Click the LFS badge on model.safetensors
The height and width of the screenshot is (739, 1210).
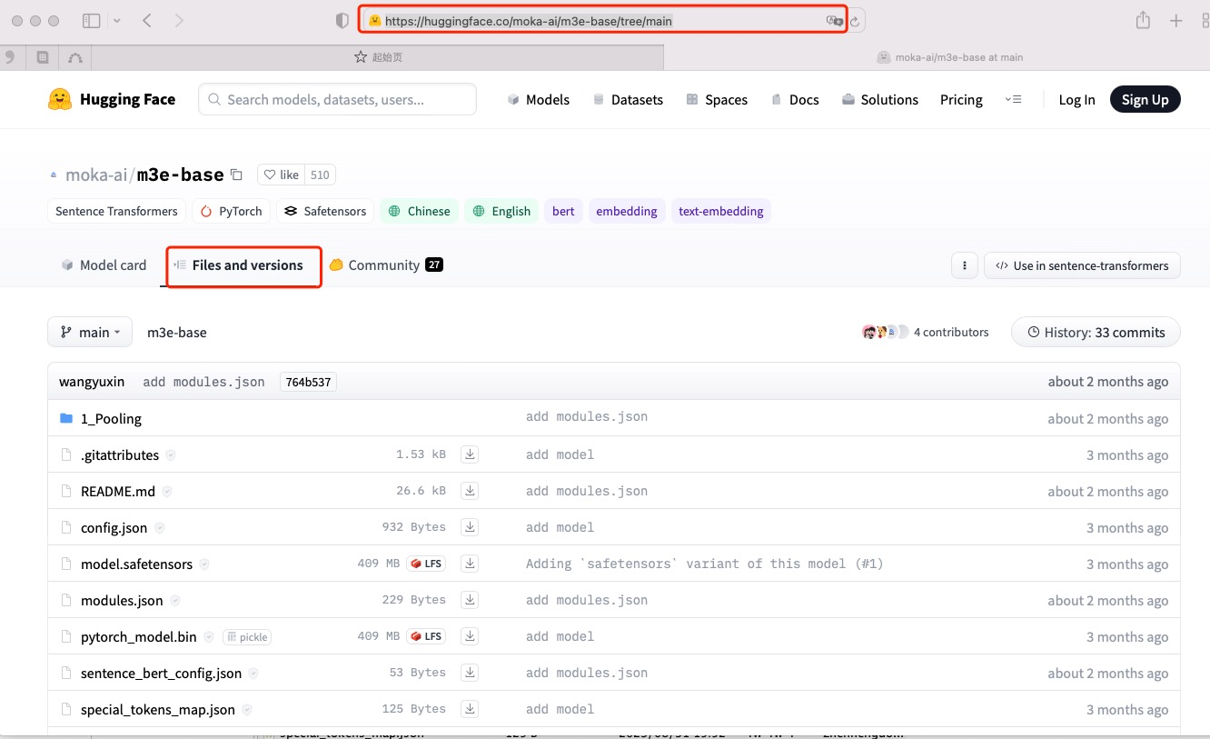tap(426, 564)
